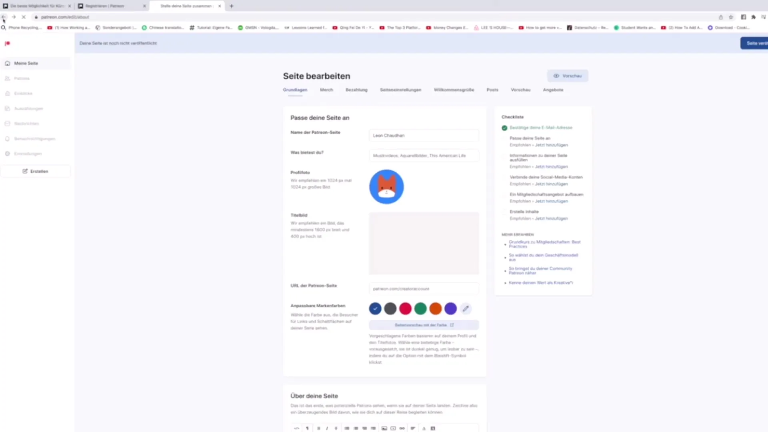Click the browser back arrow
This screenshot has height=432, width=768.
4,17
